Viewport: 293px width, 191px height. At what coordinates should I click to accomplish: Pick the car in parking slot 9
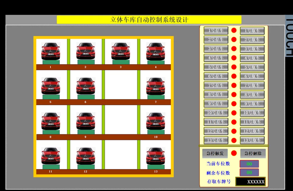click(86, 121)
